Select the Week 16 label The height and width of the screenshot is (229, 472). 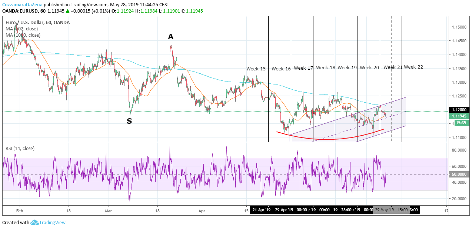(281, 69)
